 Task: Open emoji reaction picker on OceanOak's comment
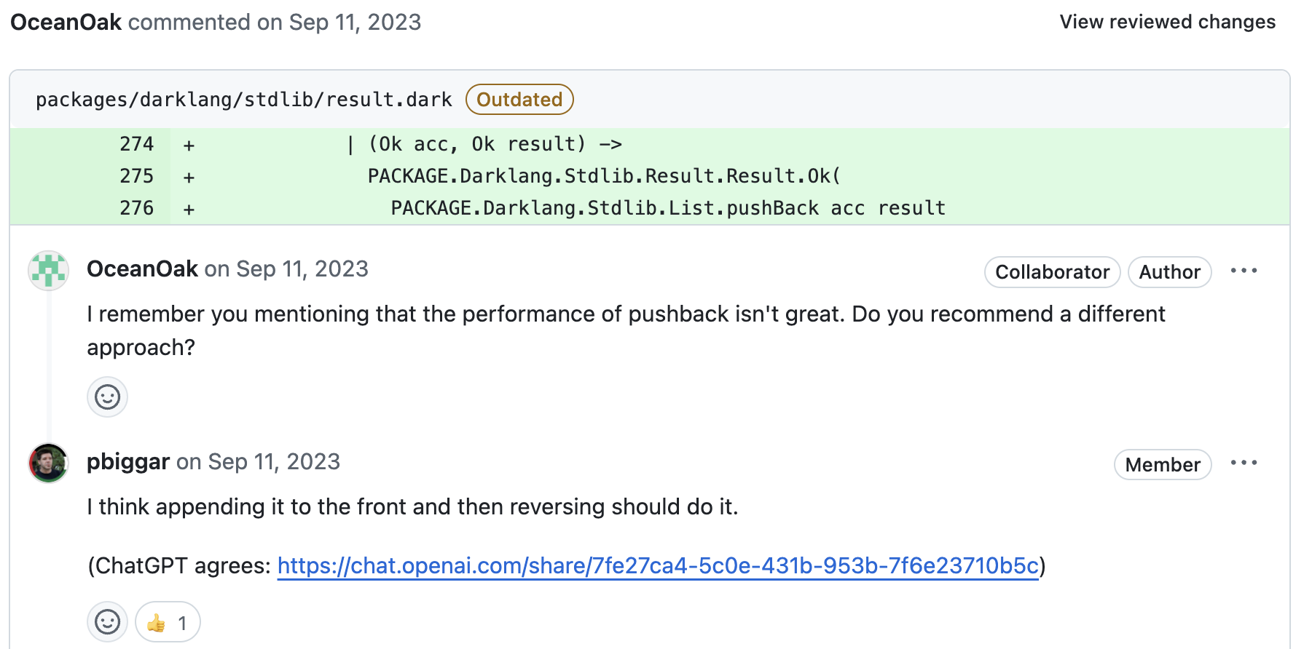click(x=107, y=397)
